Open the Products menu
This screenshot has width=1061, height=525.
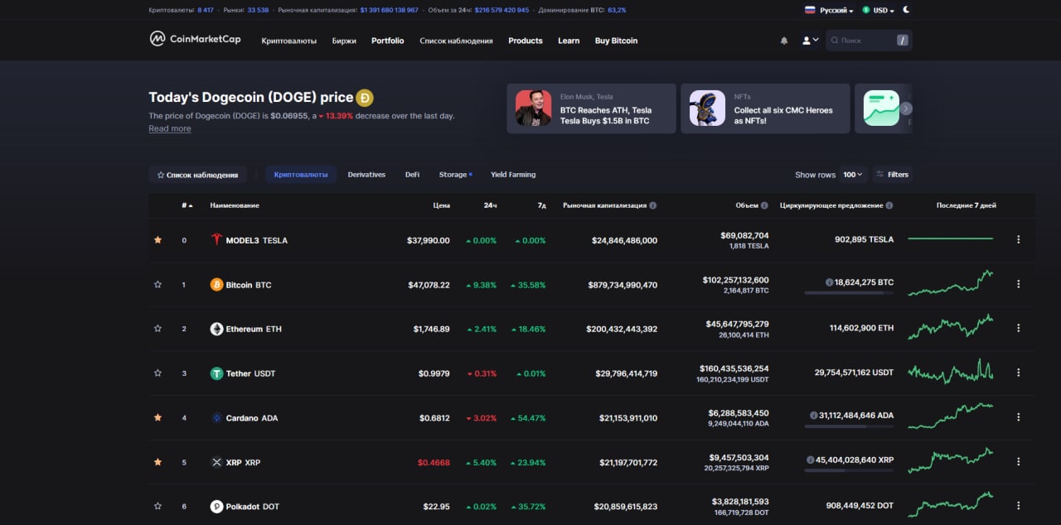(x=526, y=41)
